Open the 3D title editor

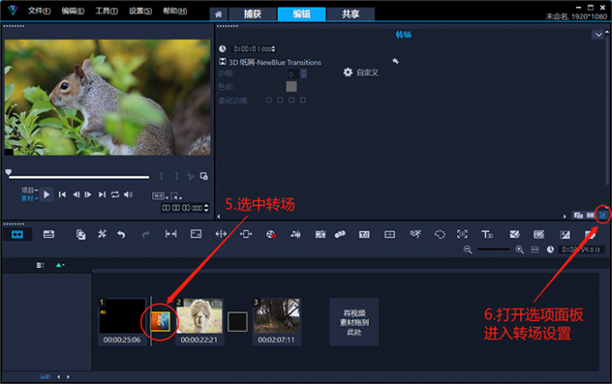tap(487, 235)
